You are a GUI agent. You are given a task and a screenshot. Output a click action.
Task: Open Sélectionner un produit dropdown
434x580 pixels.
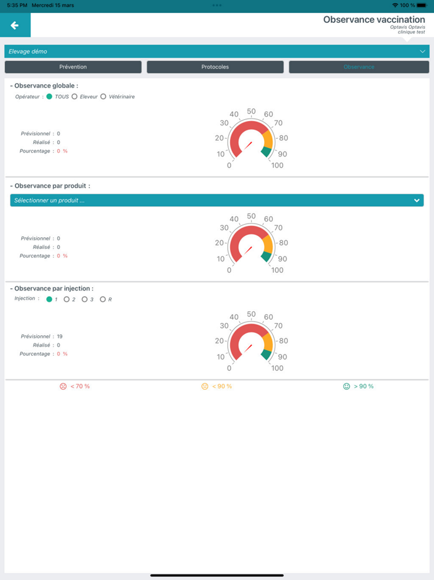[x=217, y=200]
